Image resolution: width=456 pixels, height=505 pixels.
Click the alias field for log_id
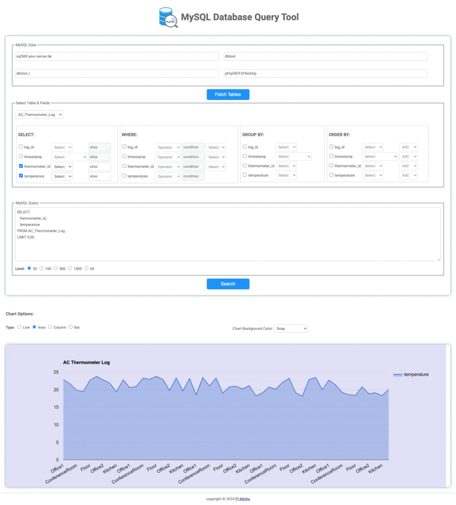(100, 147)
